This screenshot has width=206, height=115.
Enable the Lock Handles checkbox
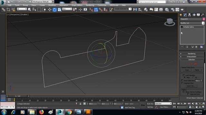(184, 75)
